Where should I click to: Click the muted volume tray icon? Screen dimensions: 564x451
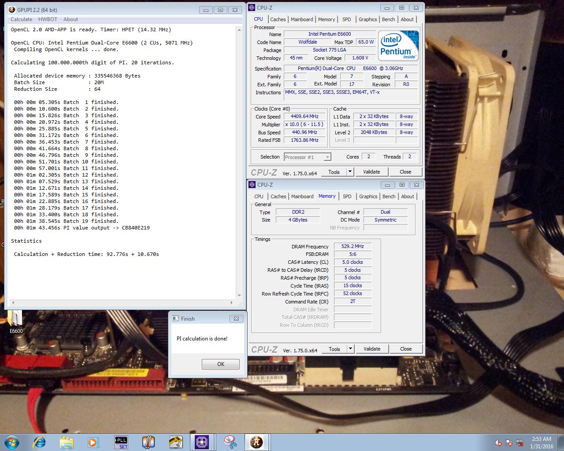pyautogui.click(x=498, y=443)
